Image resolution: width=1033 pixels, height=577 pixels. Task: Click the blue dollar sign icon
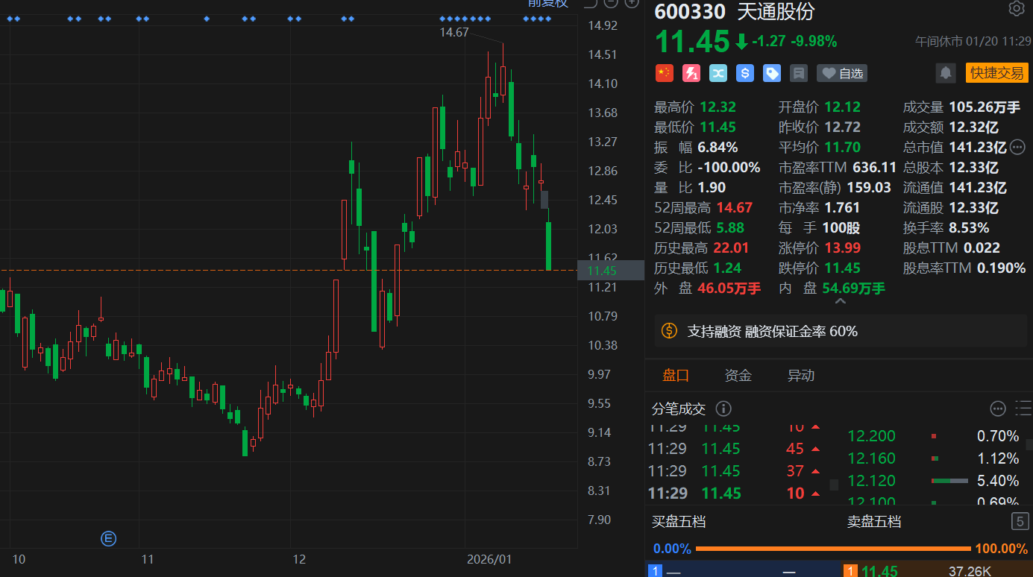(x=744, y=73)
